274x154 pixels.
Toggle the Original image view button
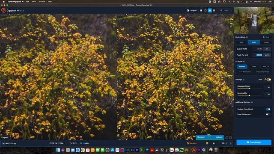pos(192,10)
